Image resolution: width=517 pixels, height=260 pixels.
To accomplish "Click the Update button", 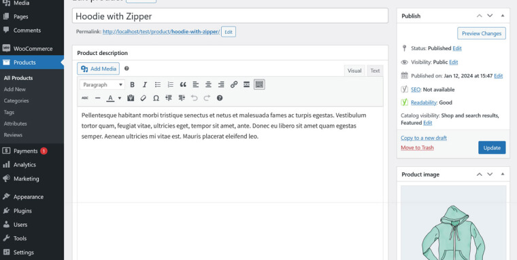I will tap(492, 148).
